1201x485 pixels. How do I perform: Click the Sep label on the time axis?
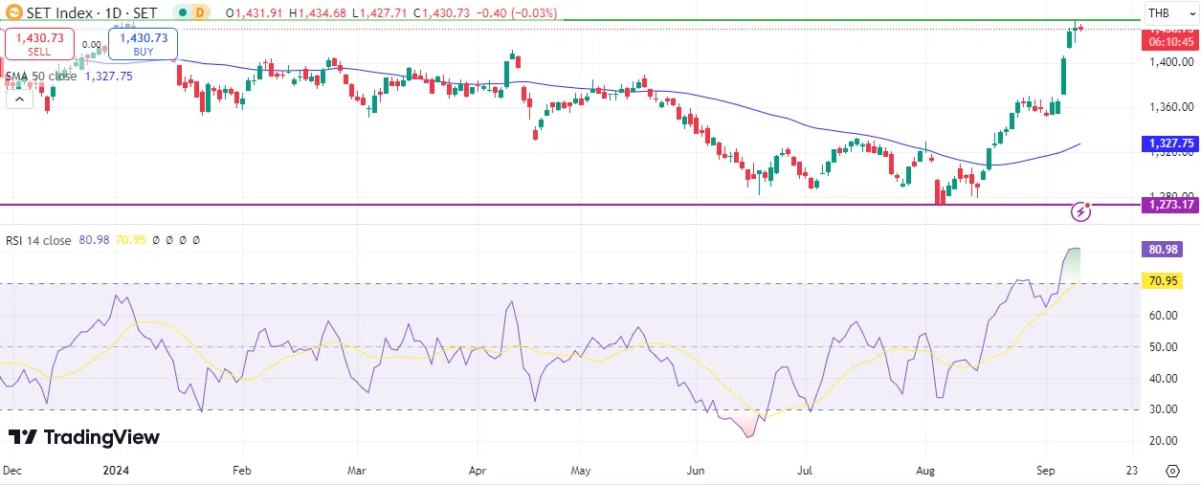[x=1047, y=471]
